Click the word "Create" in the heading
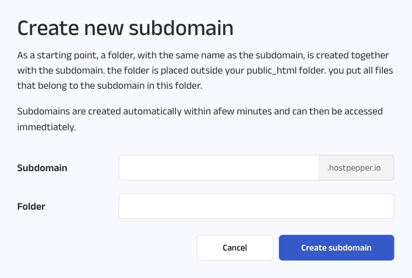This screenshot has width=412, height=278. (48, 27)
